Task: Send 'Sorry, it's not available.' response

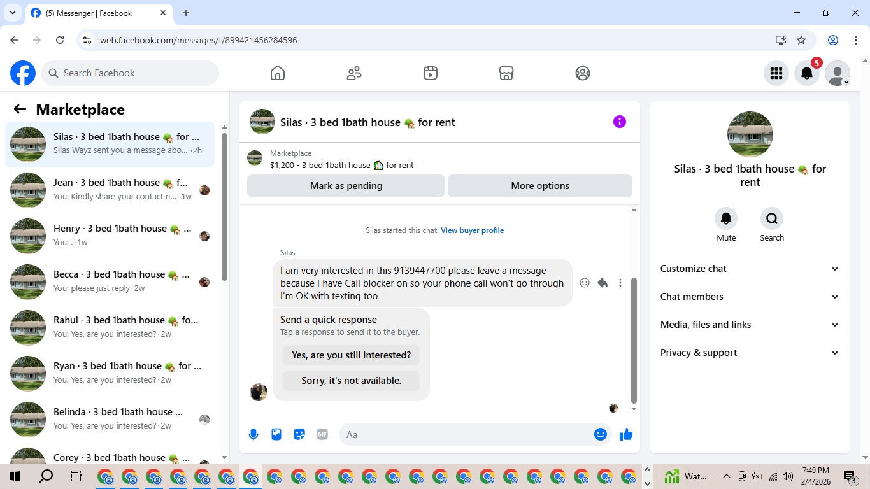Action: pos(352,381)
